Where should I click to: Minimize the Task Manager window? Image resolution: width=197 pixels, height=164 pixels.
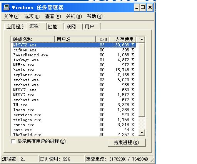pos(137,8)
